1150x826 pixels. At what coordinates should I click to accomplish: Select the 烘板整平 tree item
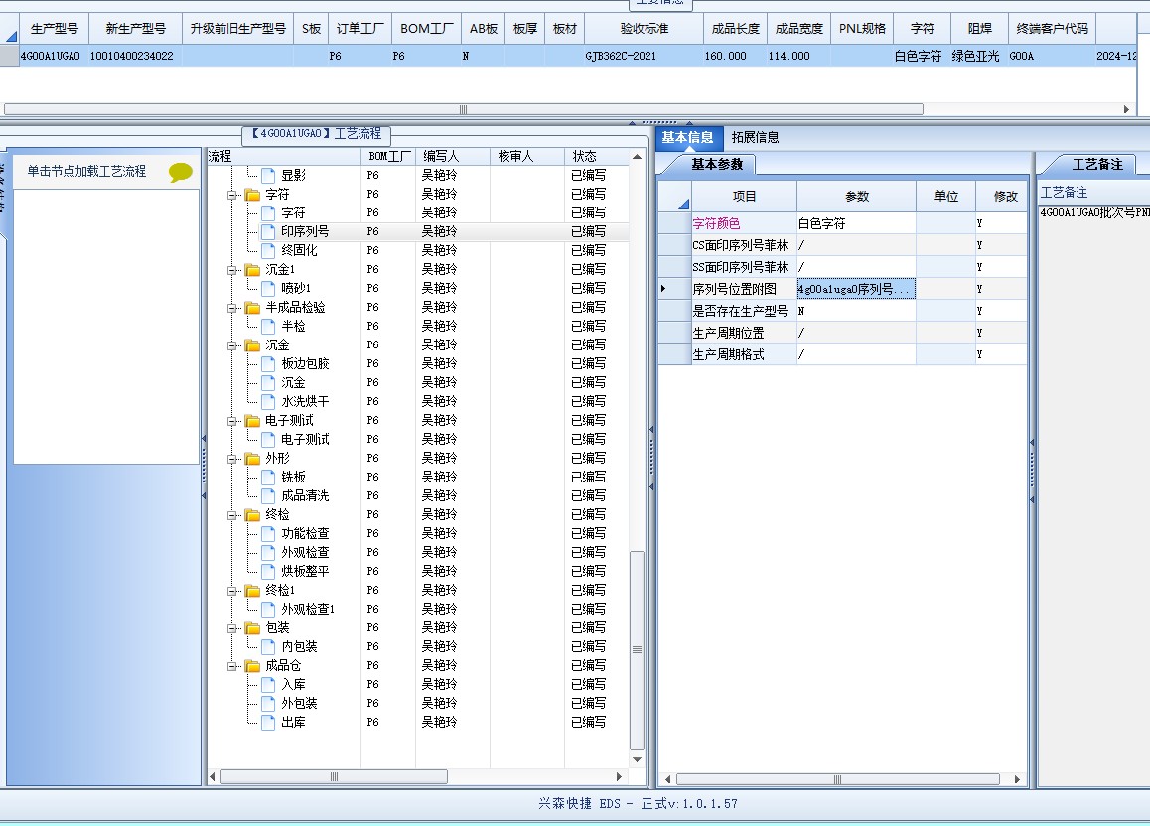[305, 572]
